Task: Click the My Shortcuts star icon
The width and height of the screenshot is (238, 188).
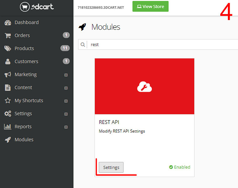Action: (x=8, y=101)
